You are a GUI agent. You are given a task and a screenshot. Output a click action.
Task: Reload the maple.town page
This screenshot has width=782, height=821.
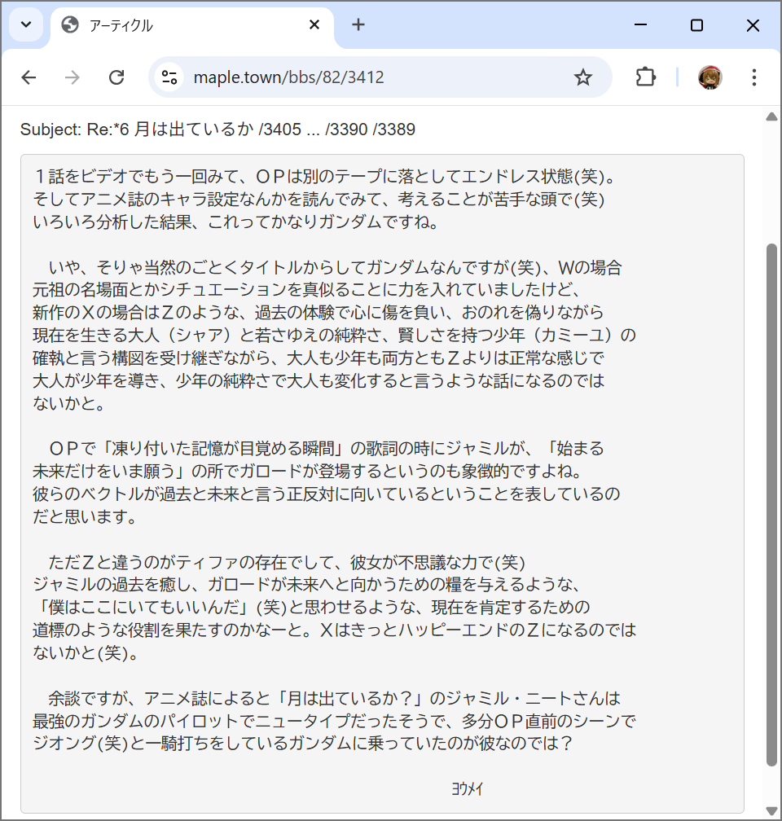click(116, 77)
